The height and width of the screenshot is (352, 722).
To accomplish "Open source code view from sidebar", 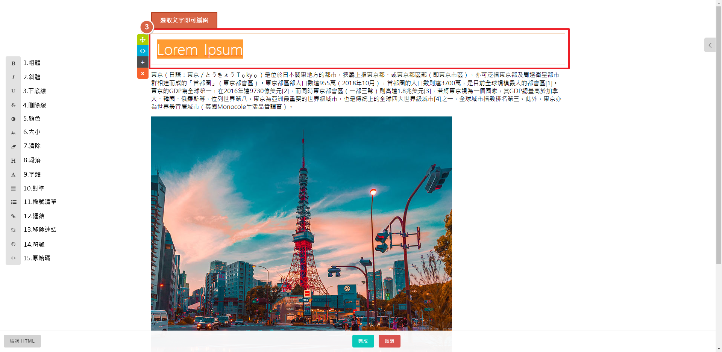I will tap(13, 258).
